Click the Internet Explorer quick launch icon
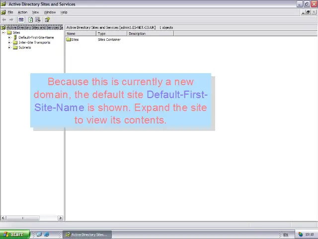This screenshot has width=318, height=239. point(47,235)
